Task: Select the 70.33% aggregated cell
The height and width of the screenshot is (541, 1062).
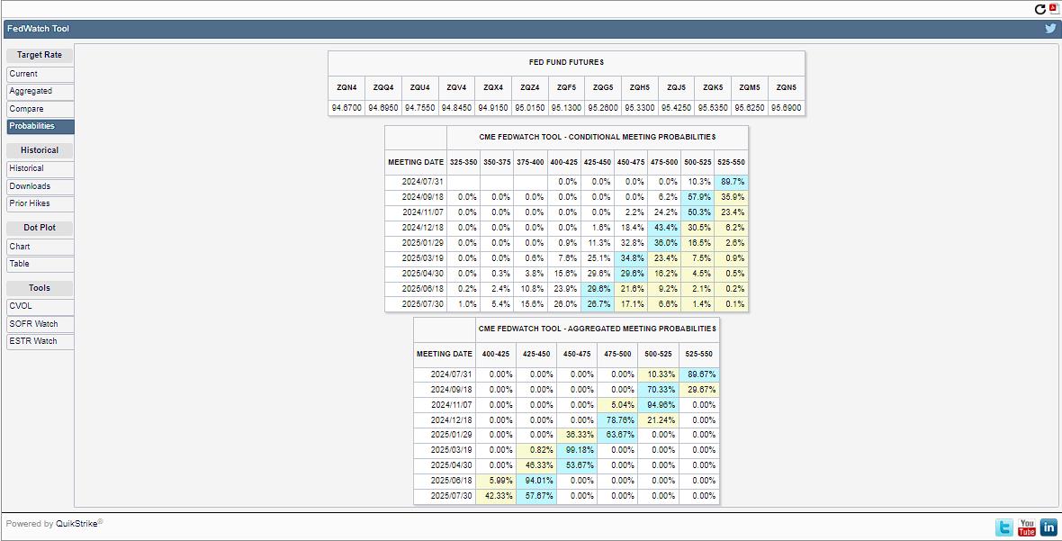Action: 658,390
